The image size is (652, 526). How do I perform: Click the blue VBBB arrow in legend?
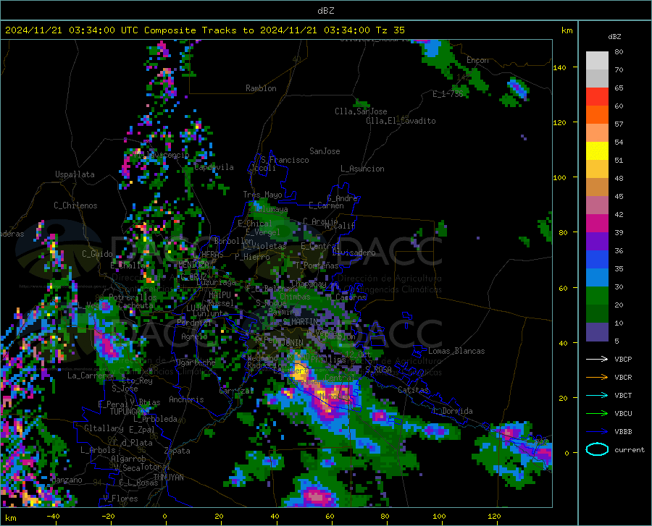point(597,432)
